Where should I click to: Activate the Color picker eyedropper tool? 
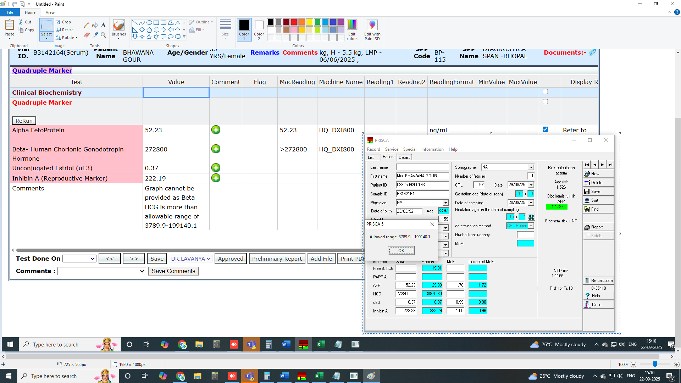click(95, 35)
